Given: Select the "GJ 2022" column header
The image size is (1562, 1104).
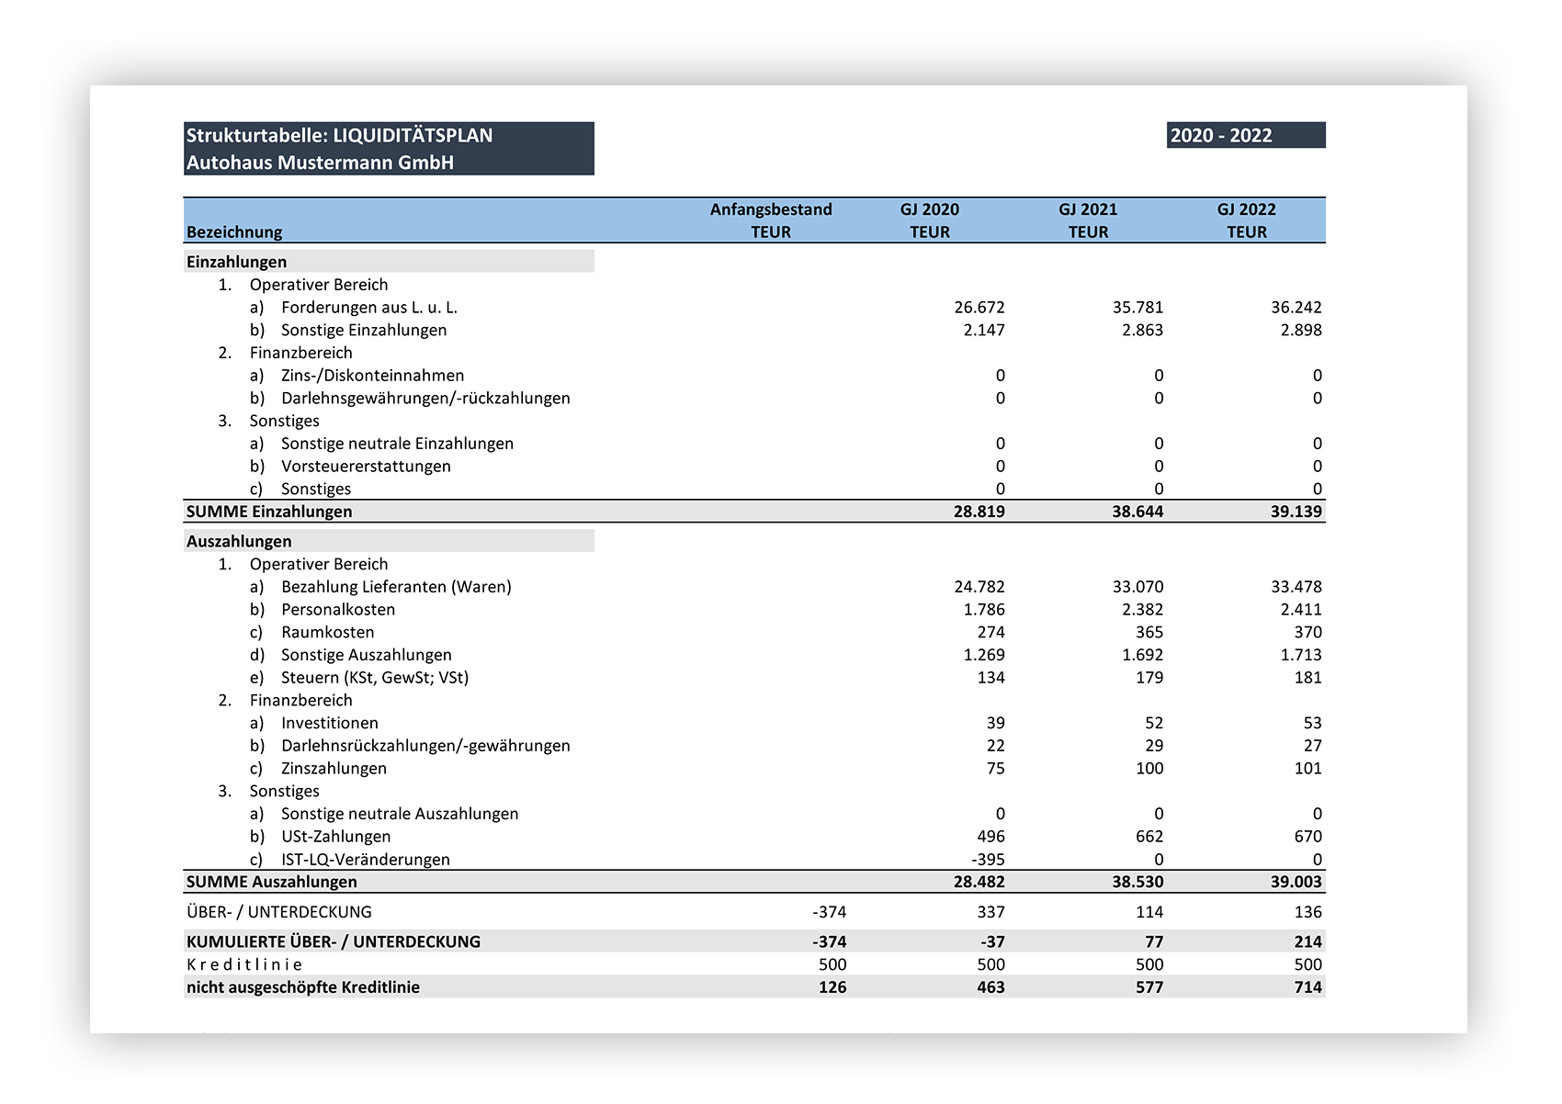Looking at the screenshot, I should 1246,209.
